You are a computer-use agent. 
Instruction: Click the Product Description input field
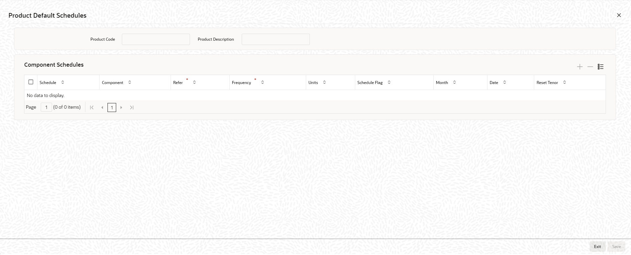276,39
